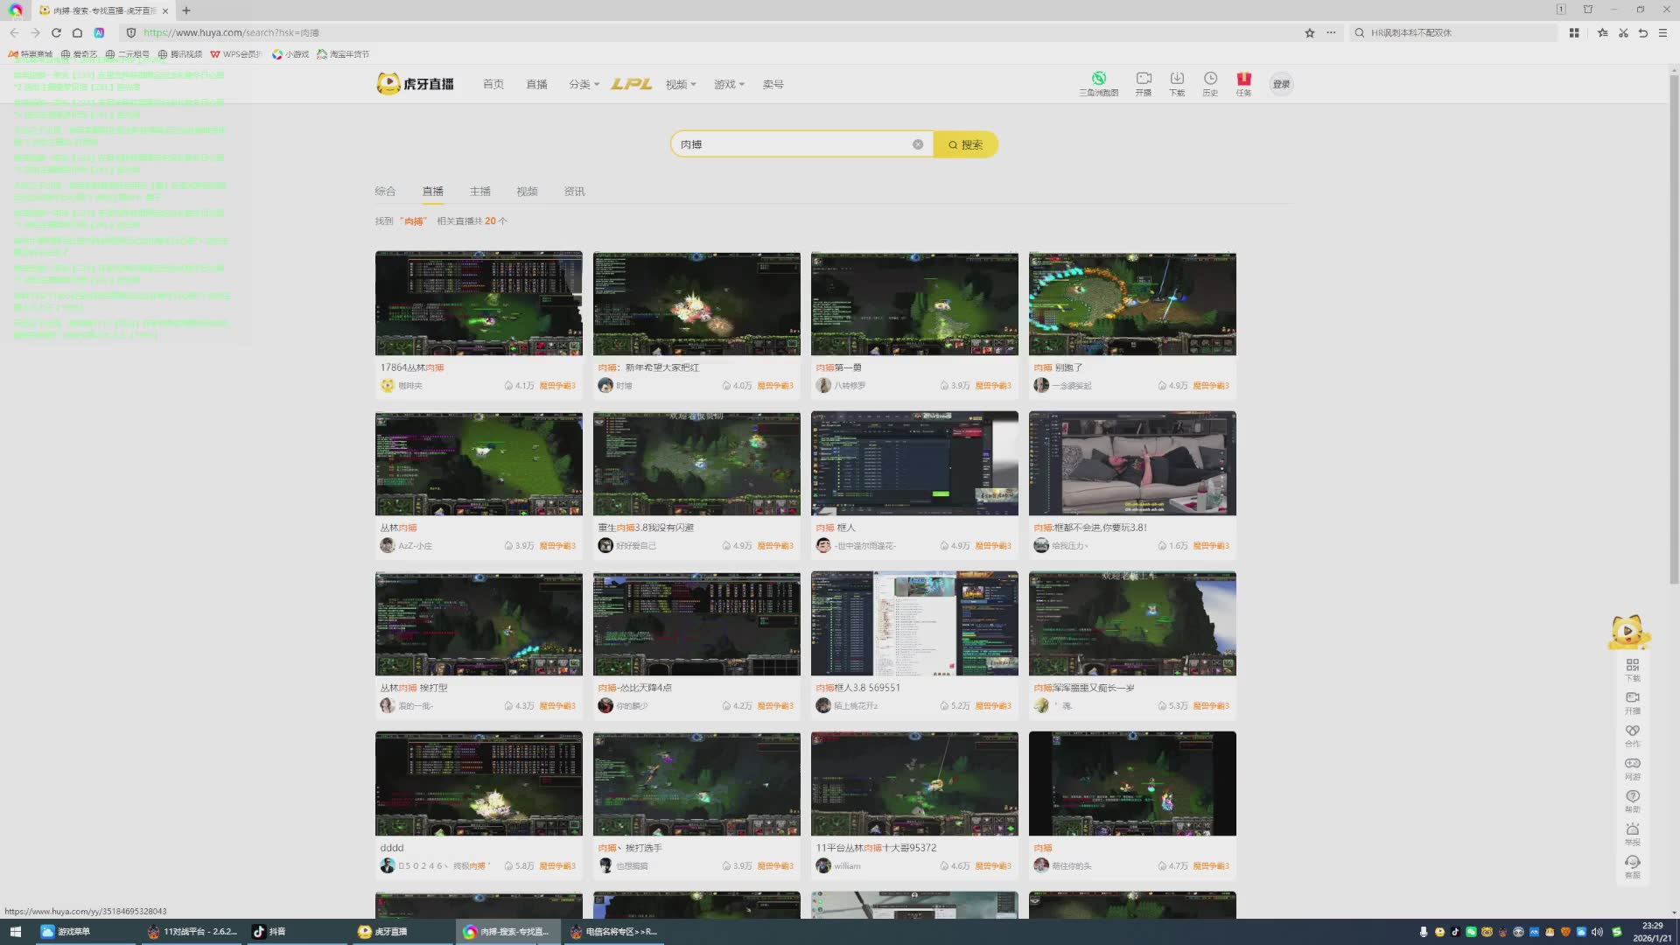Expand the 视频 dropdown in navigation
The image size is (1680, 945).
point(680,85)
